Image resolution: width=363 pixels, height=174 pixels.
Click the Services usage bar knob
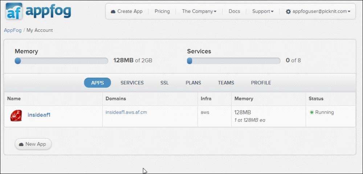(189, 61)
